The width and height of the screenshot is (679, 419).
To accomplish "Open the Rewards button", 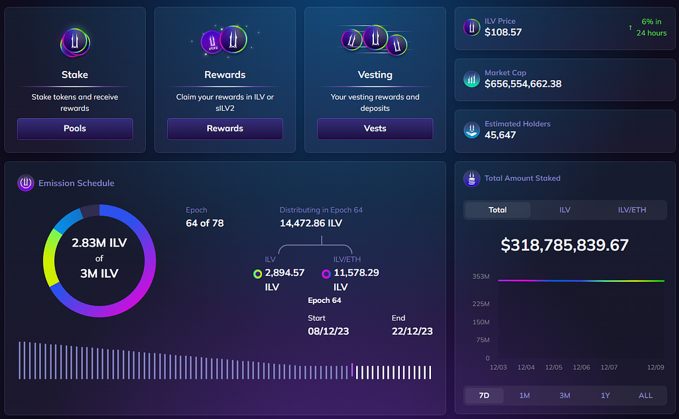I will pyautogui.click(x=225, y=129).
